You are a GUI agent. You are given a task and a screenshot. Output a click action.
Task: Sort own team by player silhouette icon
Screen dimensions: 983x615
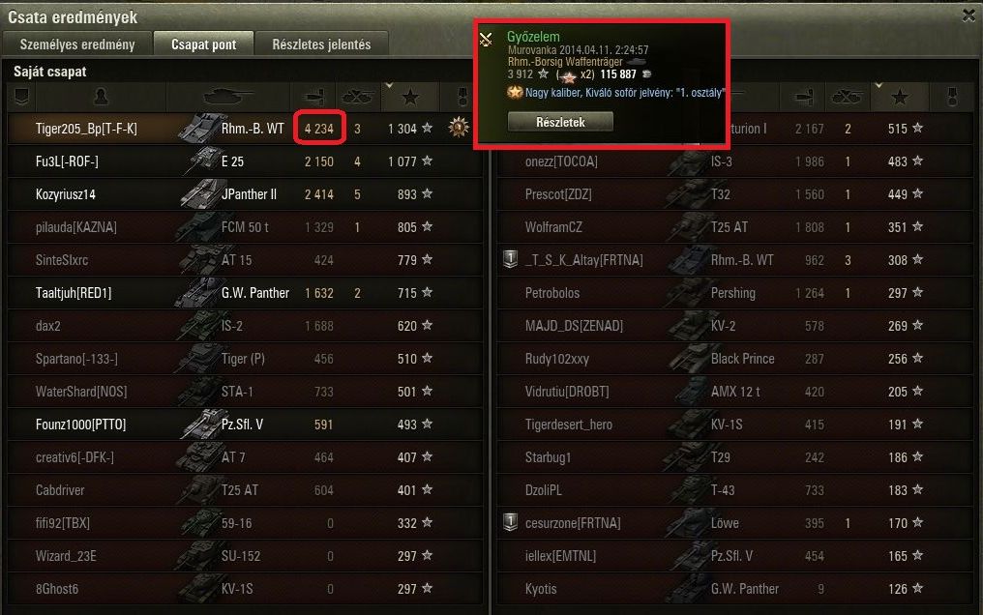(101, 97)
